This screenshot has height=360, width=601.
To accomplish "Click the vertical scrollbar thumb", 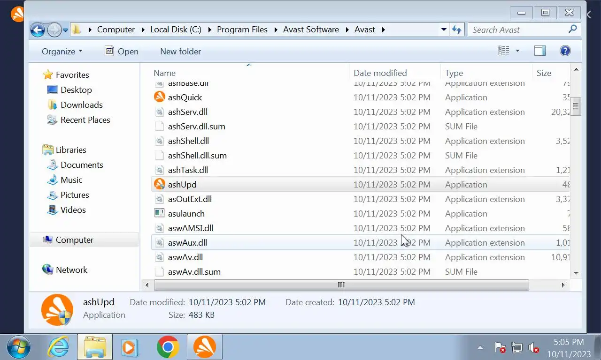I will (x=576, y=106).
